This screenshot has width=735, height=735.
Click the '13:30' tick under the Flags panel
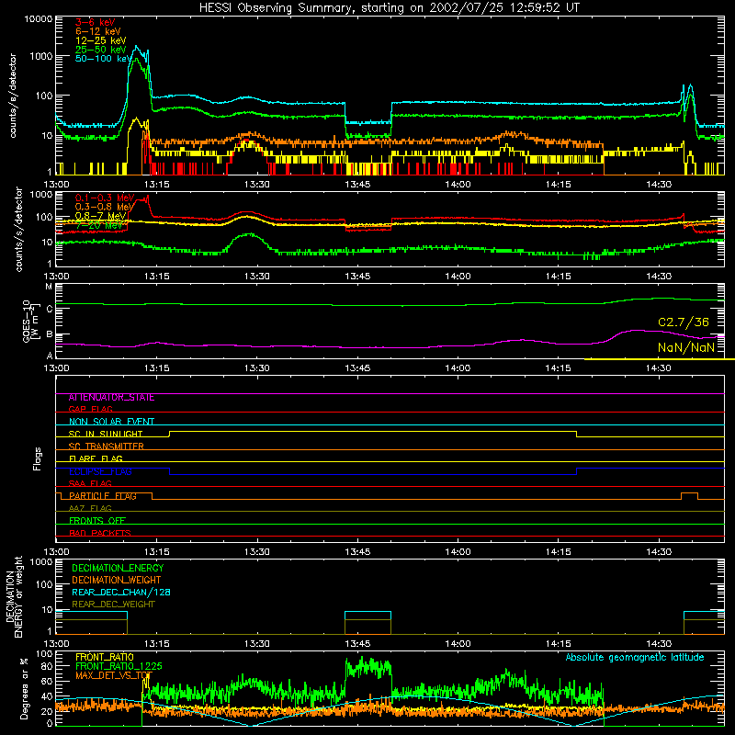click(x=257, y=552)
